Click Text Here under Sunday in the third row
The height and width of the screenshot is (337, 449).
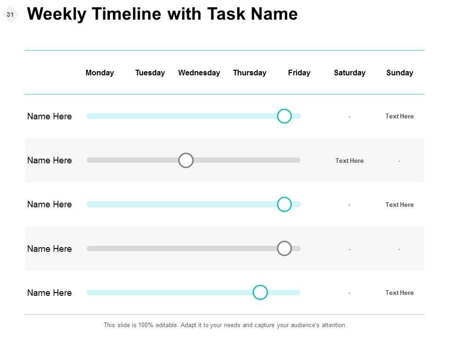click(x=399, y=205)
